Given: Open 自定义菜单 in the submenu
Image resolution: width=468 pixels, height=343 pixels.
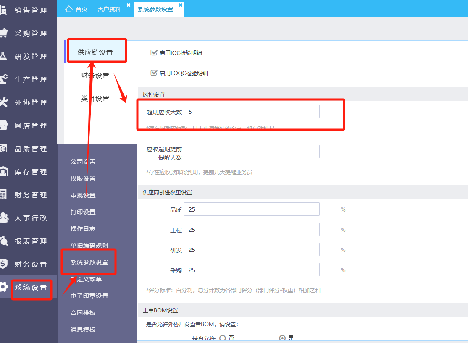Looking at the screenshot, I should [x=86, y=279].
